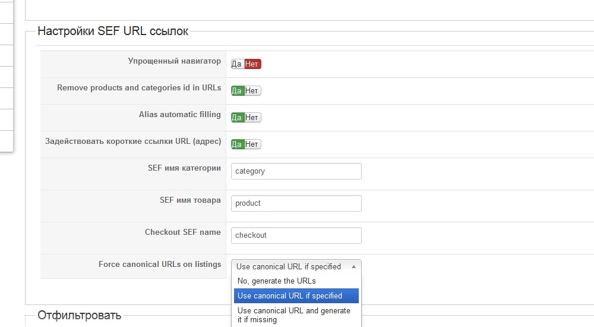Disable Задействовать короткие ссылки URL with Нет

point(252,144)
